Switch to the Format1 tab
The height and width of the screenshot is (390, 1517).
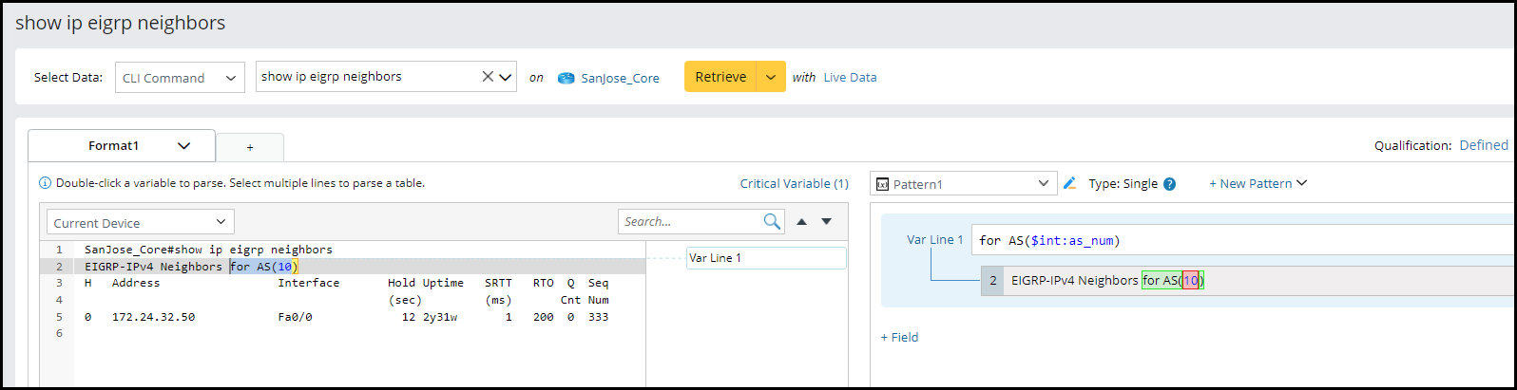coord(114,146)
